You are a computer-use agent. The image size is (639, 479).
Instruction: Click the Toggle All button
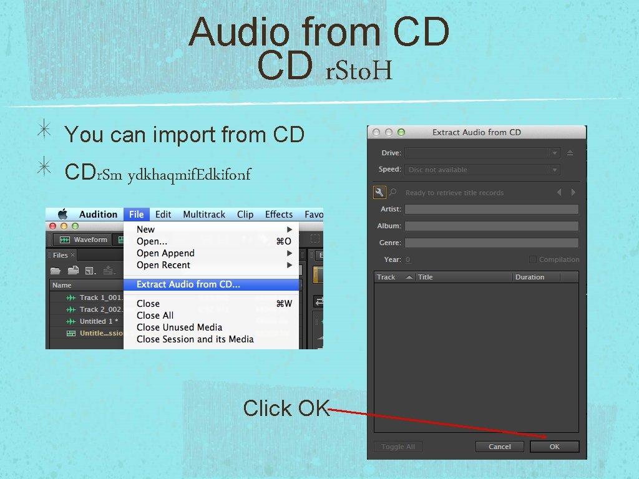tap(398, 447)
